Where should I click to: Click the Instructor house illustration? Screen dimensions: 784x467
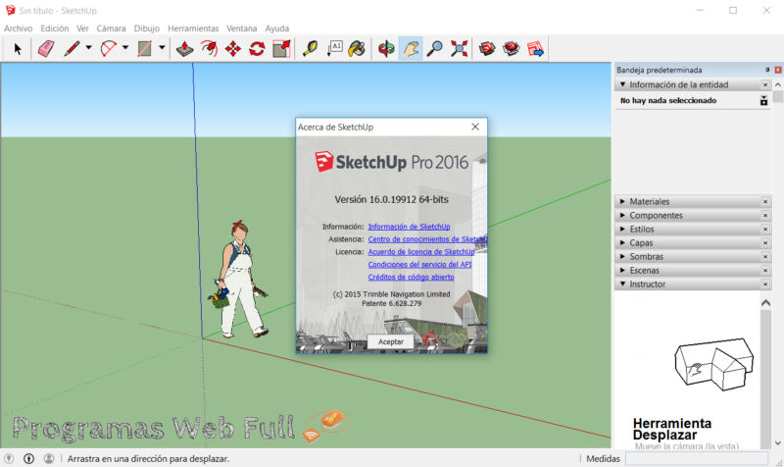713,364
